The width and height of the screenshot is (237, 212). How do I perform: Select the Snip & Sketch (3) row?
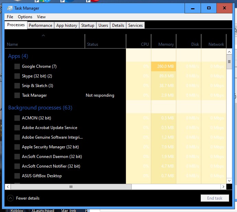116,86
